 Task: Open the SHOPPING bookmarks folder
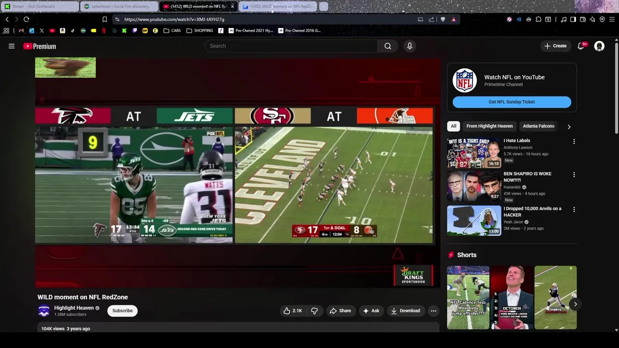tap(200, 30)
